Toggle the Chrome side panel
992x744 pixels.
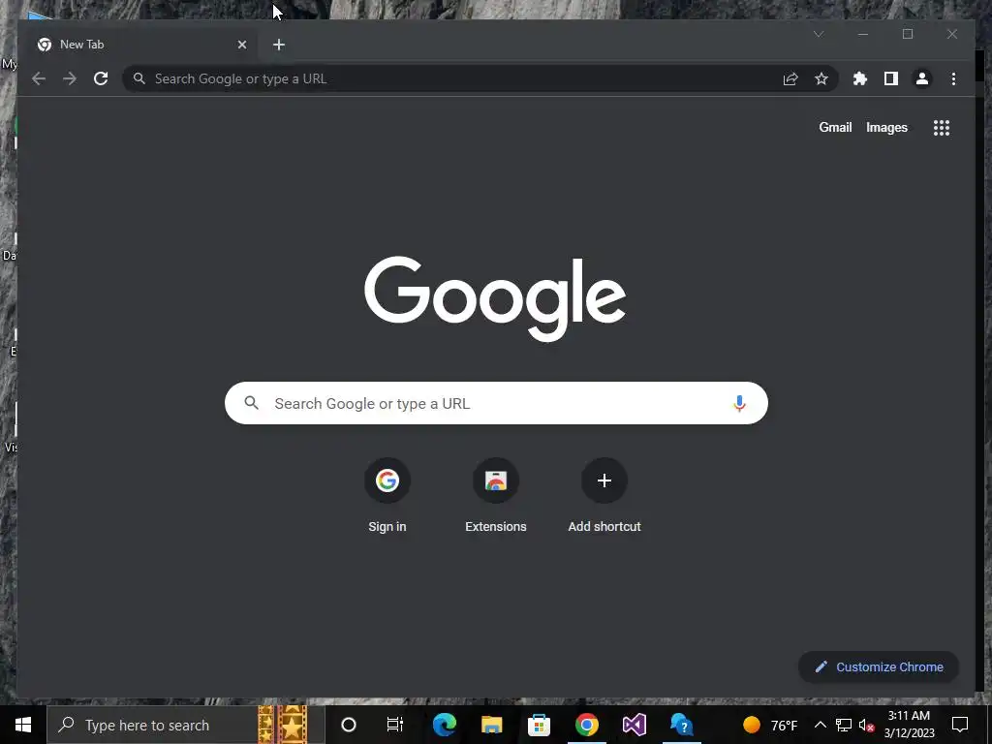891,78
